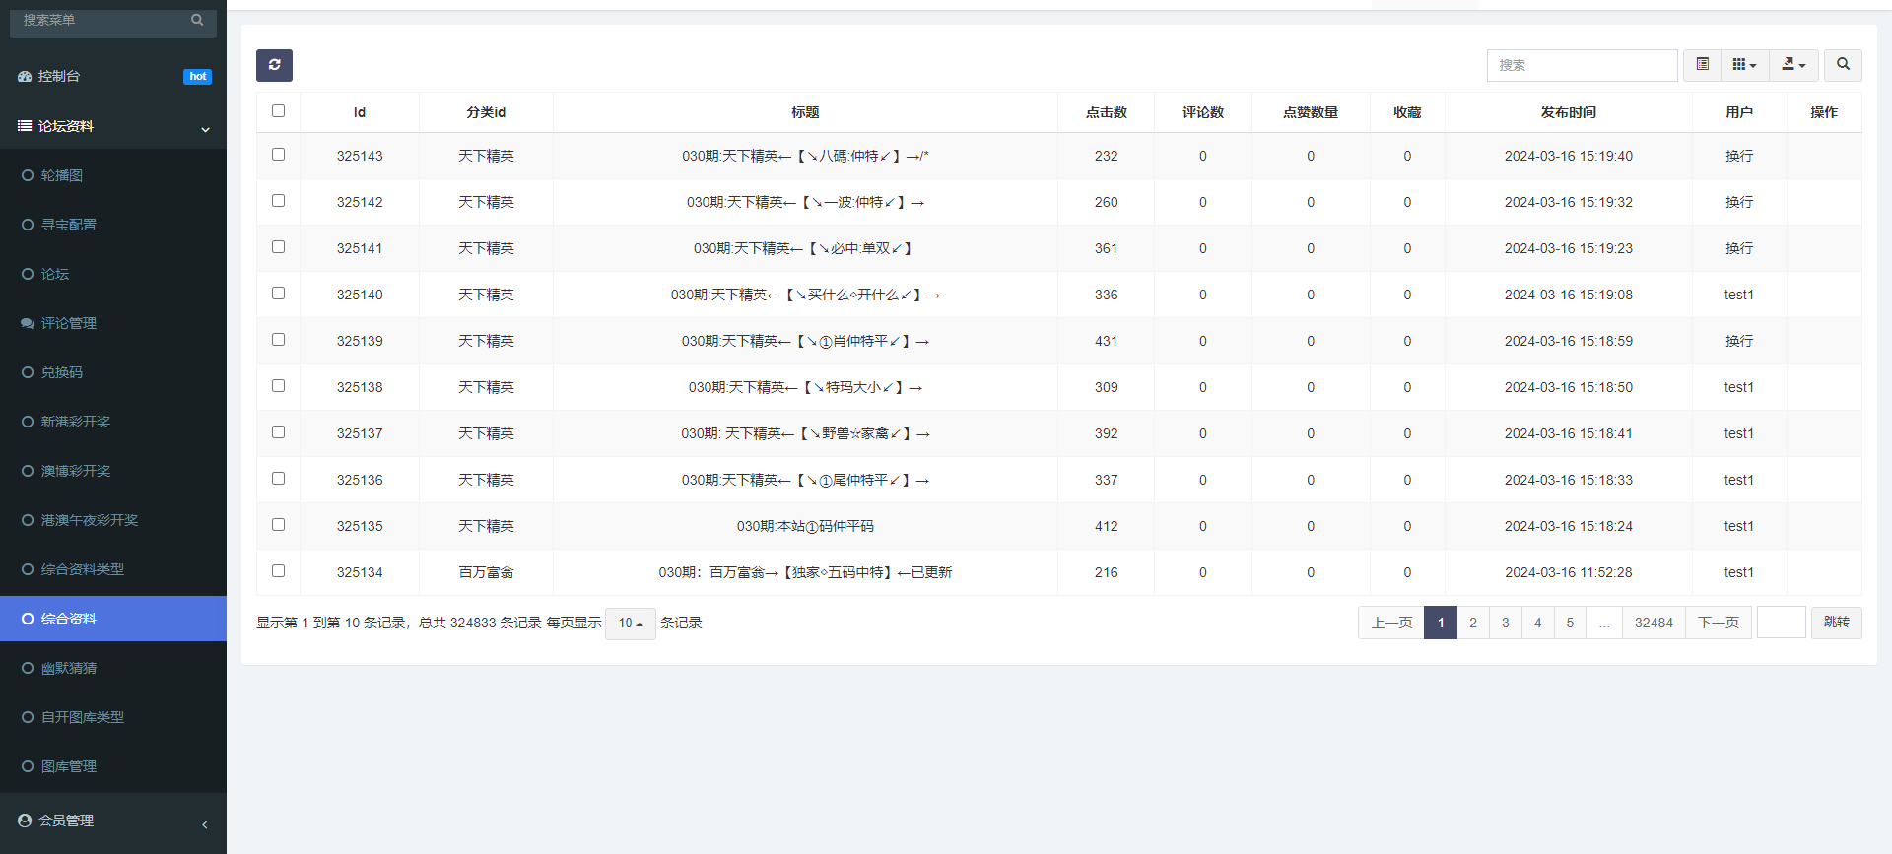Open 论坛 in the sidebar
The width and height of the screenshot is (1892, 854).
113,274
